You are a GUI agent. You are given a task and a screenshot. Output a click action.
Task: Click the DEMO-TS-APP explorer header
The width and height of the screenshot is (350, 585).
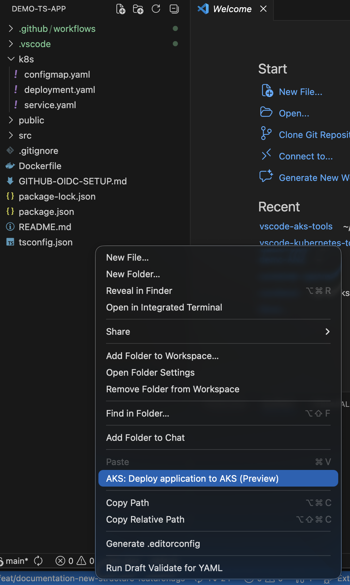(39, 9)
